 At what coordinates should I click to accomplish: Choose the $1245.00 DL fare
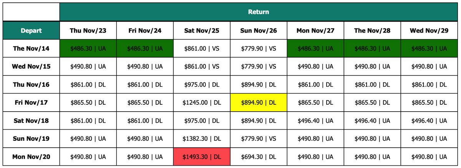point(202,102)
